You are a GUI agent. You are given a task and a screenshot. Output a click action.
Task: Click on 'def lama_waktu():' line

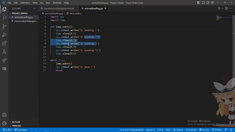click(x=62, y=27)
